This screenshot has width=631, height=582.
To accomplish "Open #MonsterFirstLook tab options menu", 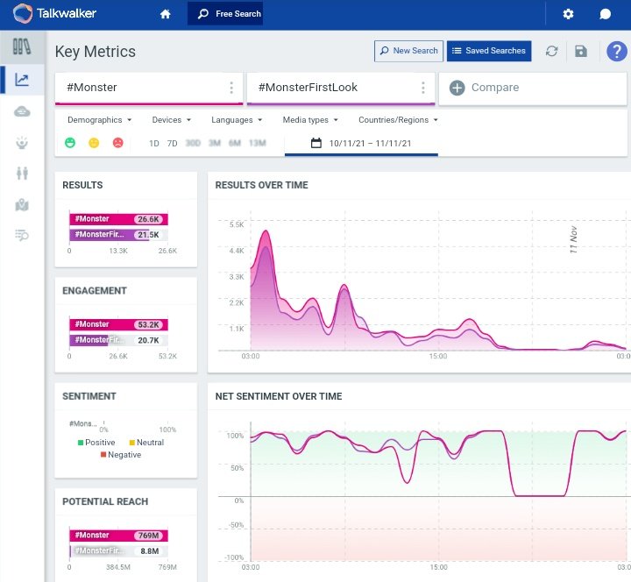I will click(x=423, y=88).
